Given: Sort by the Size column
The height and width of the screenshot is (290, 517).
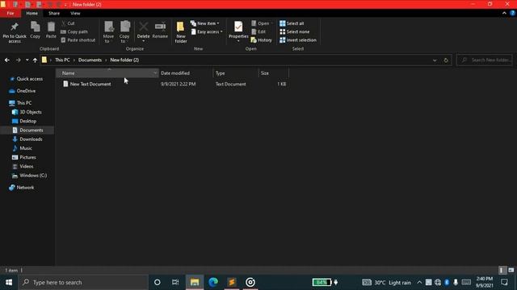Looking at the screenshot, I should click(x=274, y=73).
